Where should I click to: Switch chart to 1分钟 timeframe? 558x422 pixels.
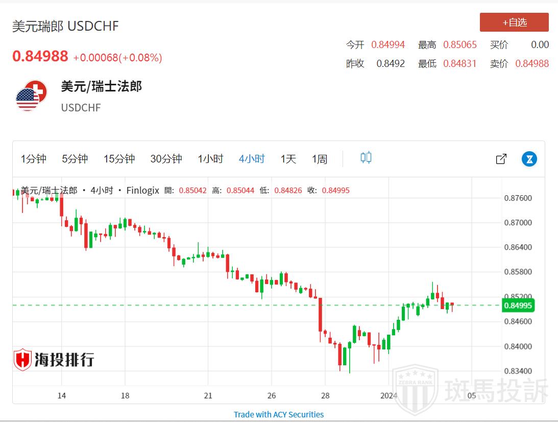click(33, 159)
